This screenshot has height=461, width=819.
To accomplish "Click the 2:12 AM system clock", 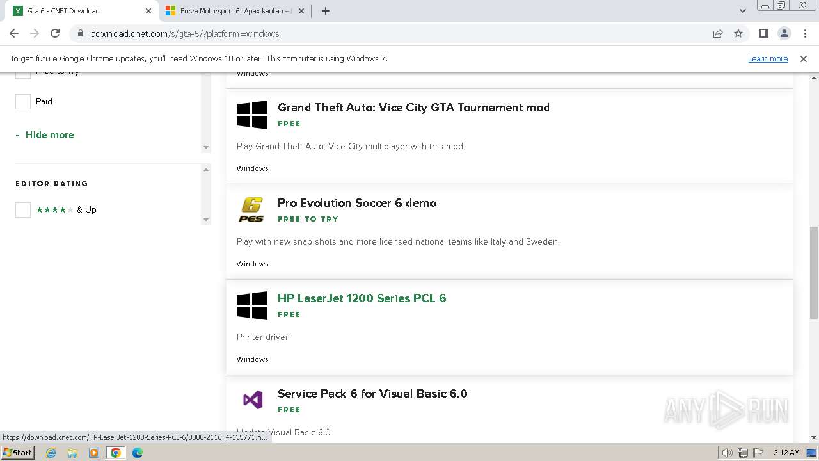I will pos(786,453).
